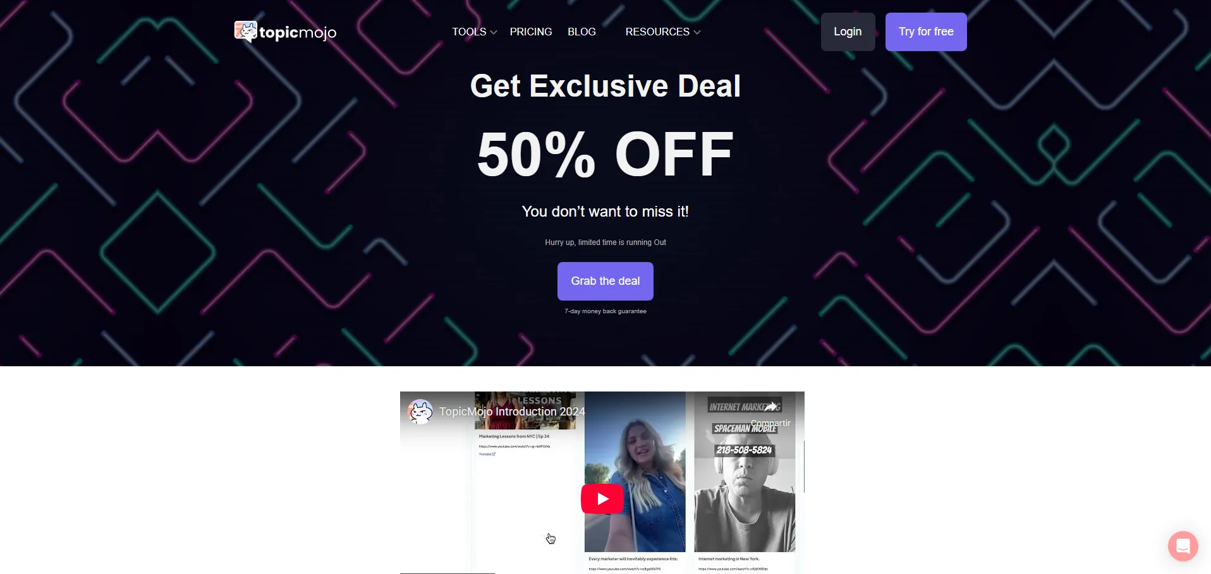Screen dimensions: 1211x574
Task: Open the chat support bubble icon
Action: pyautogui.click(x=1183, y=546)
